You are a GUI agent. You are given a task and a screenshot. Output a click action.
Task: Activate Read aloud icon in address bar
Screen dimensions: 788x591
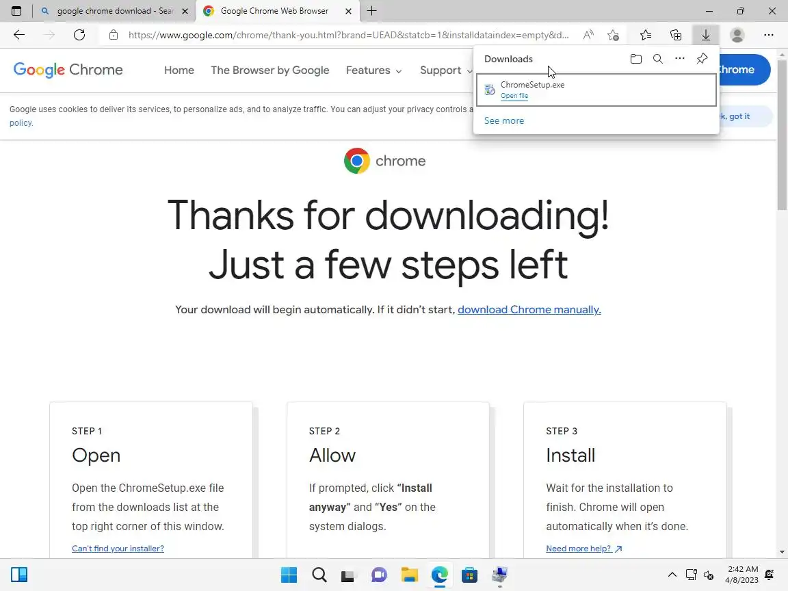[588, 35]
